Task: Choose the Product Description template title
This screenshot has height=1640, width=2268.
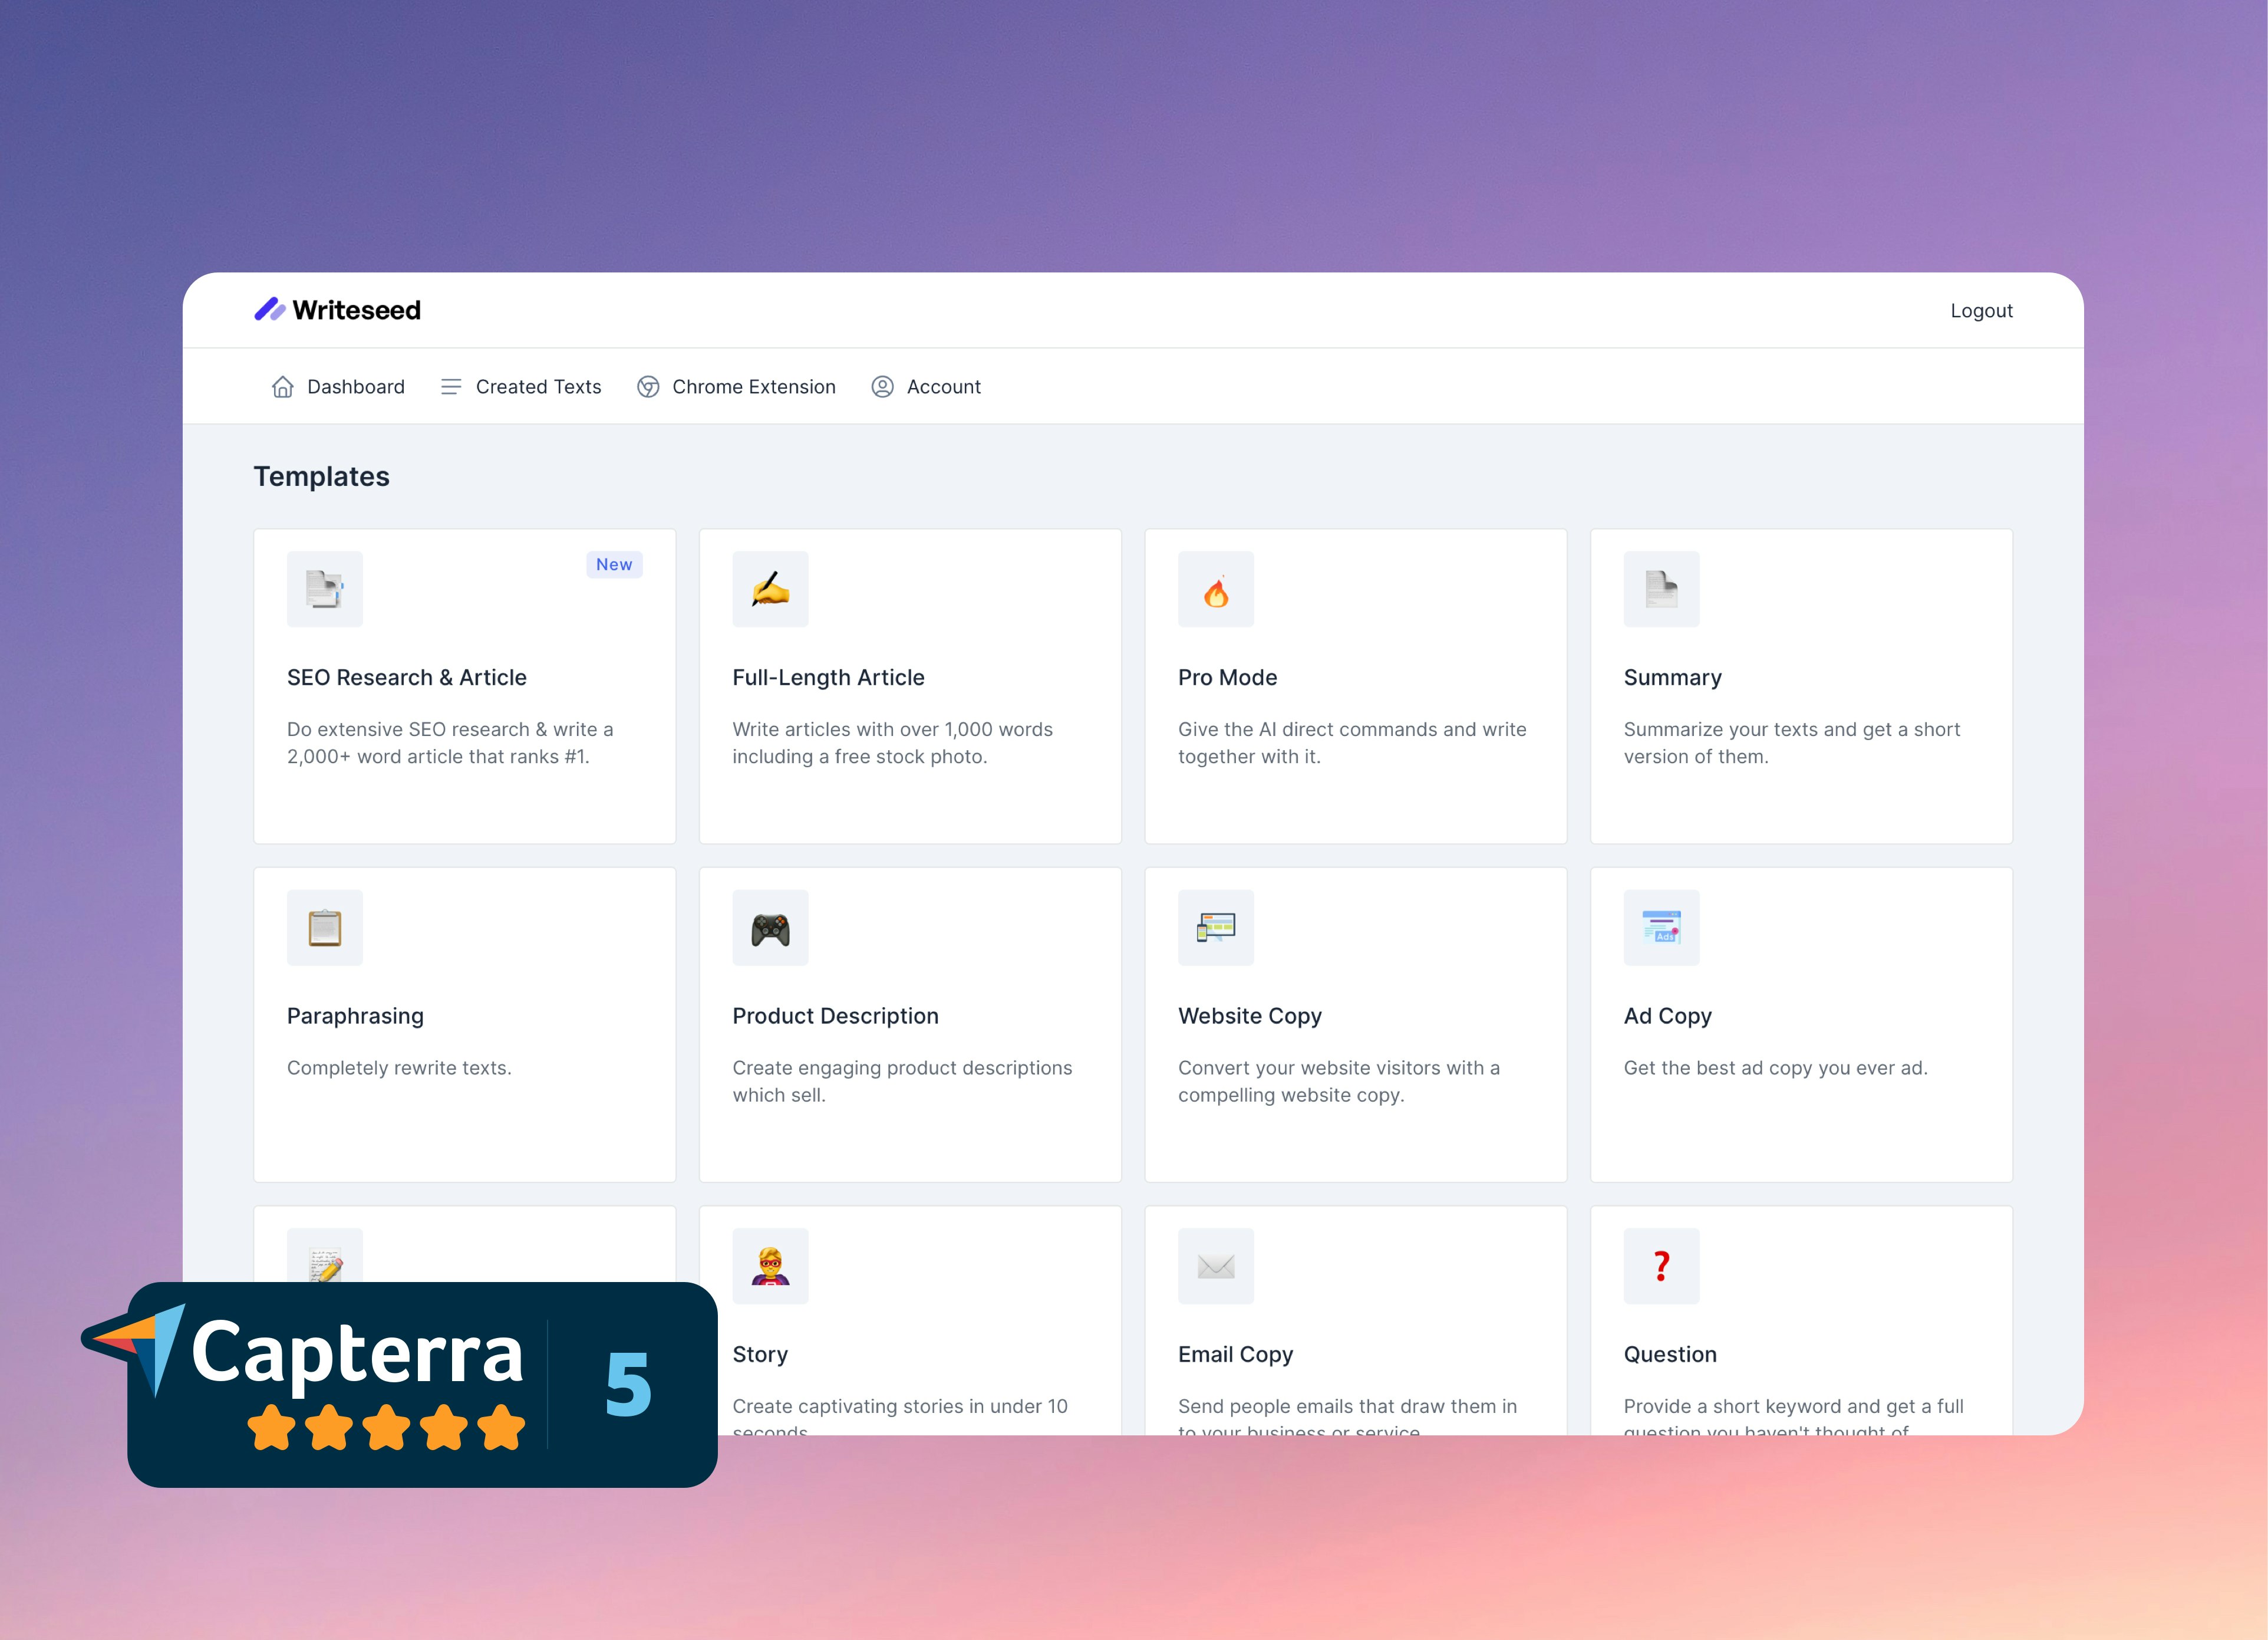Action: (835, 1015)
